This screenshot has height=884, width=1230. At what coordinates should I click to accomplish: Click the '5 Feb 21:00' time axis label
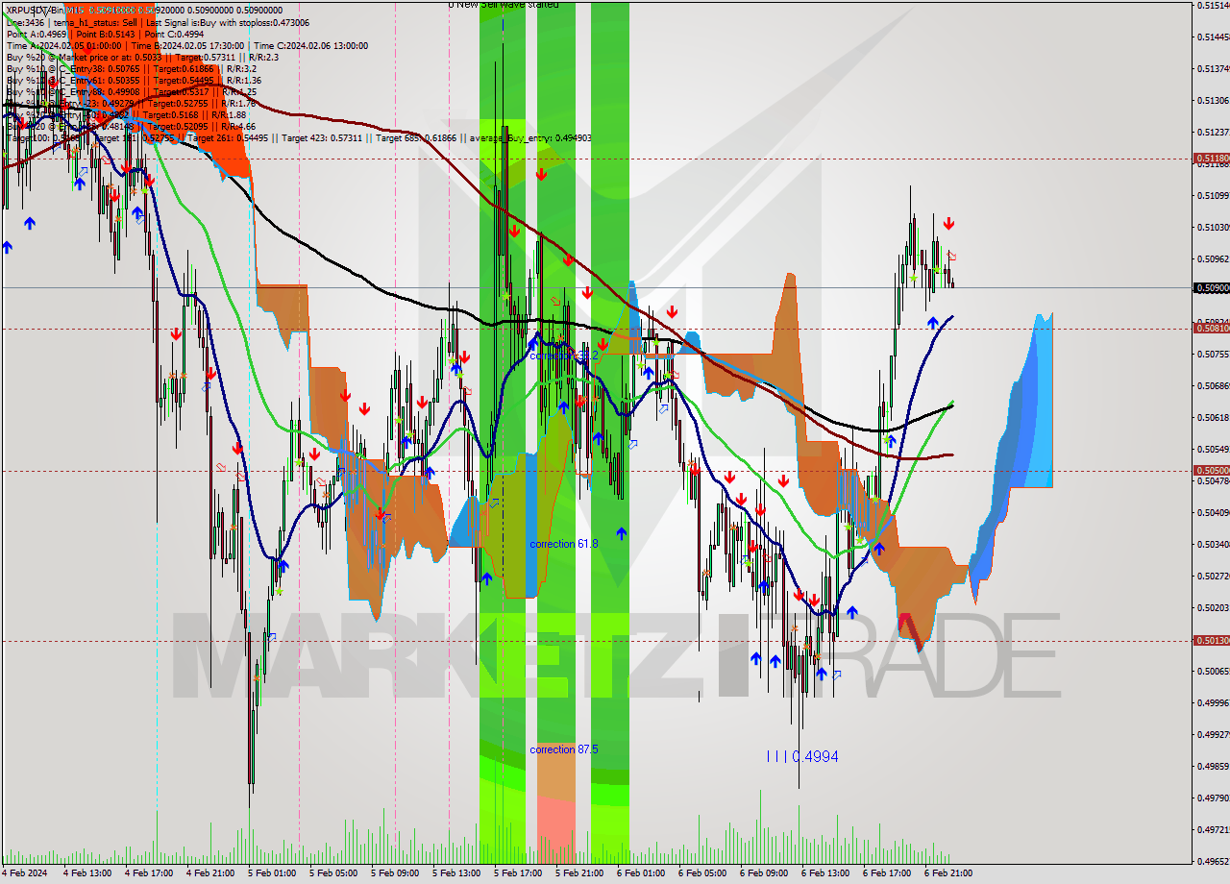(x=579, y=873)
